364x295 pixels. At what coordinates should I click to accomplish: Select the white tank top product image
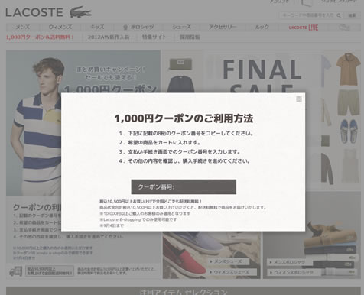click(350, 166)
